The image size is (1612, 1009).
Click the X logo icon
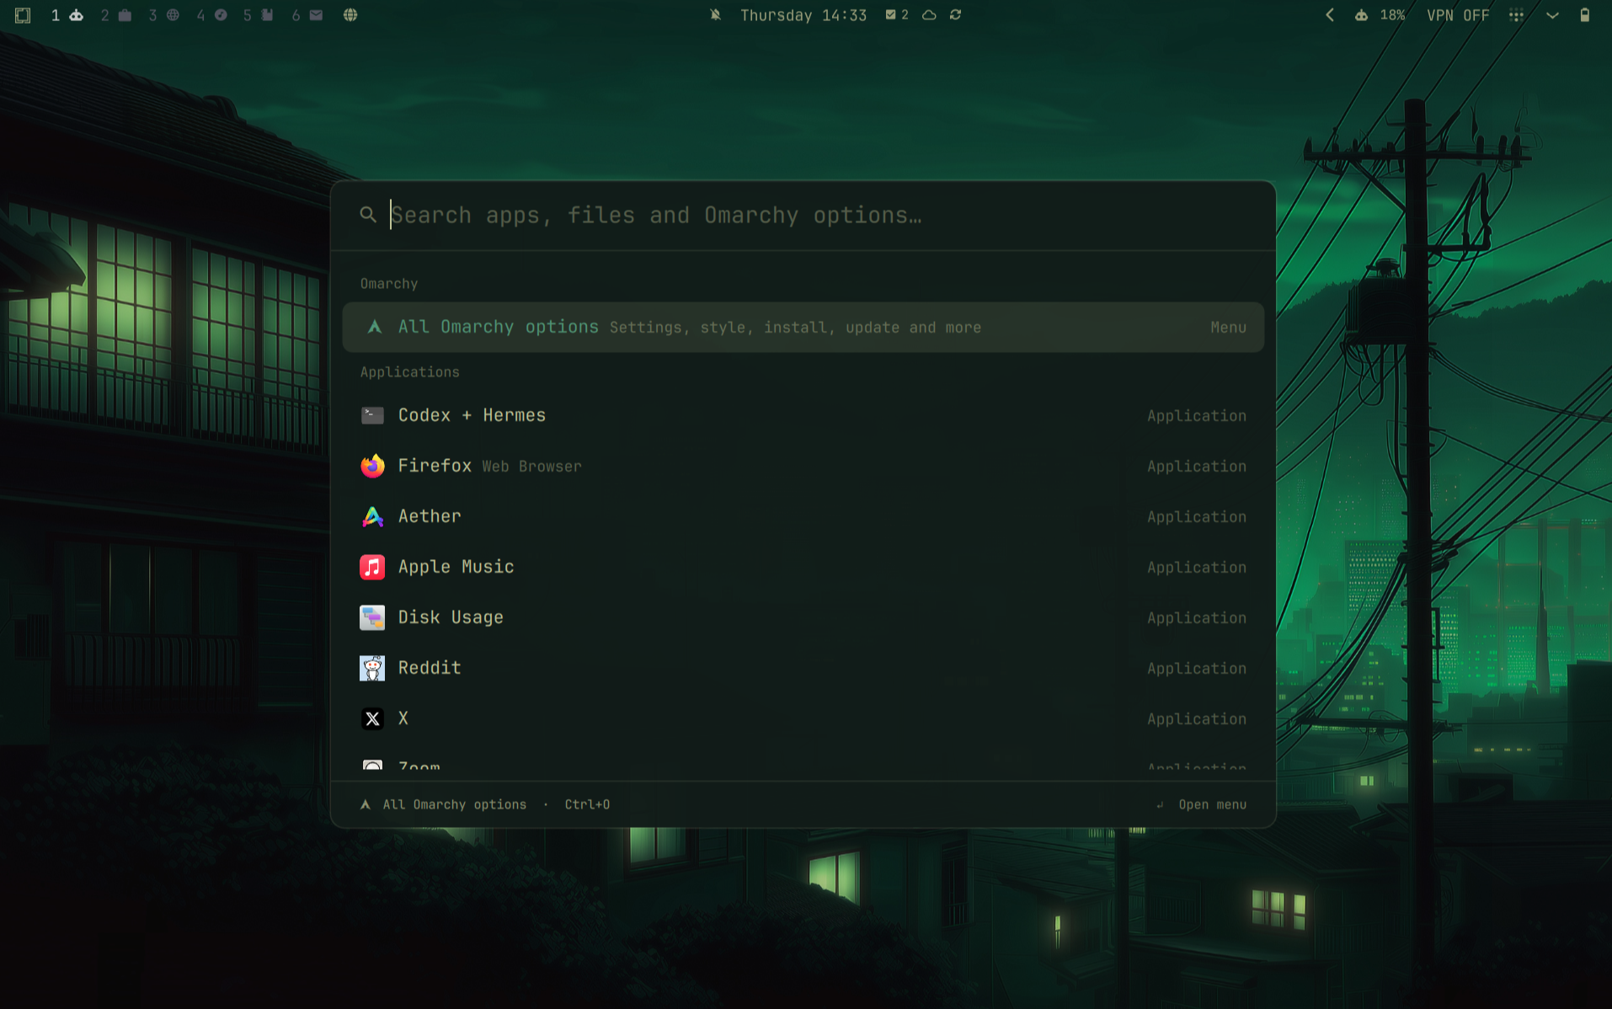point(372,718)
